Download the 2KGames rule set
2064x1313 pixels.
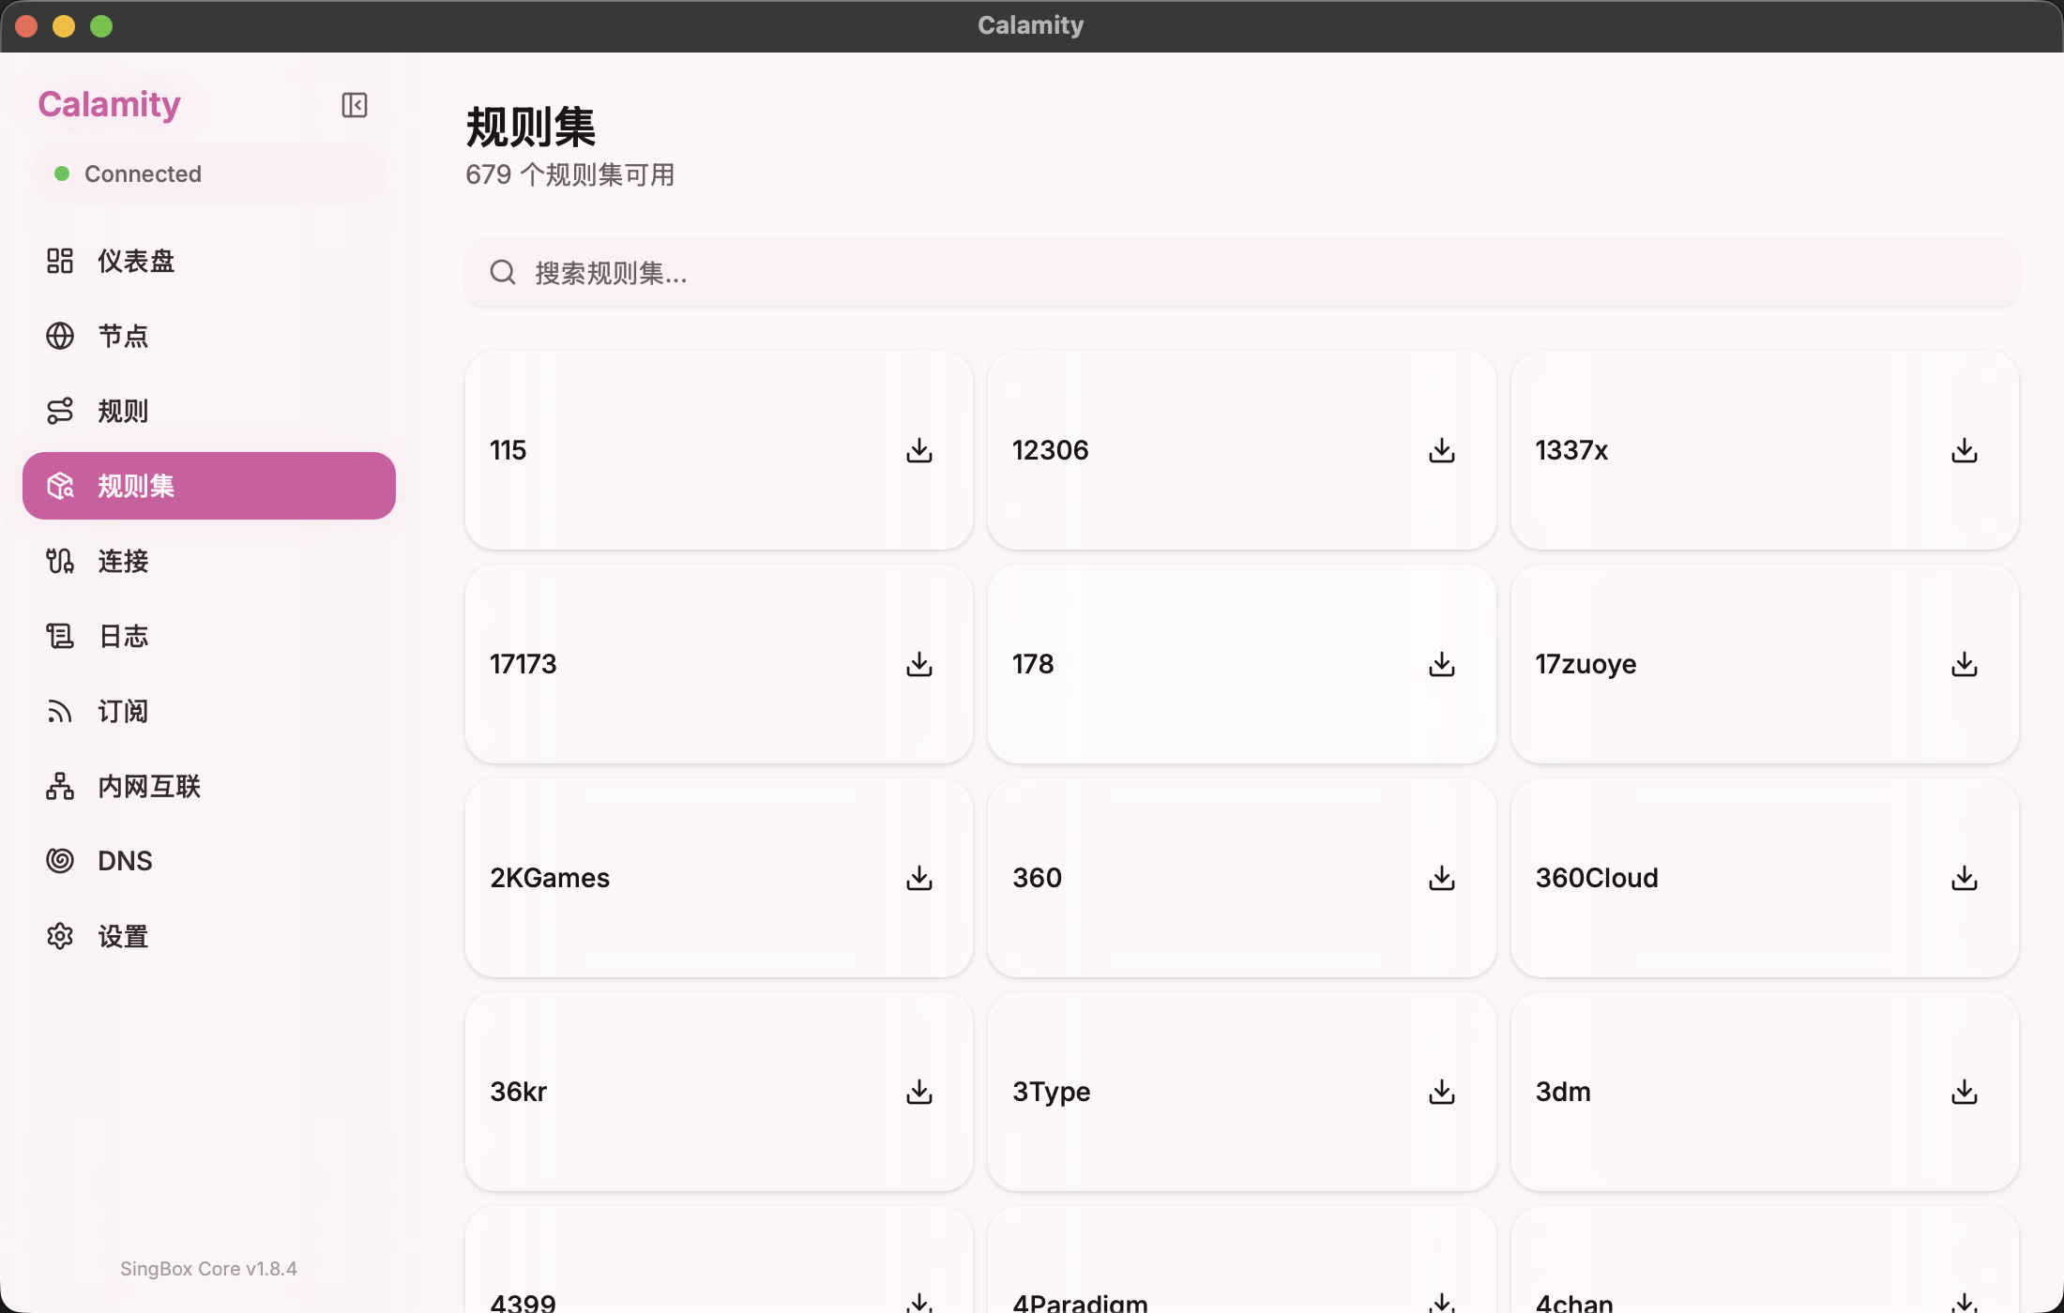pos(918,878)
